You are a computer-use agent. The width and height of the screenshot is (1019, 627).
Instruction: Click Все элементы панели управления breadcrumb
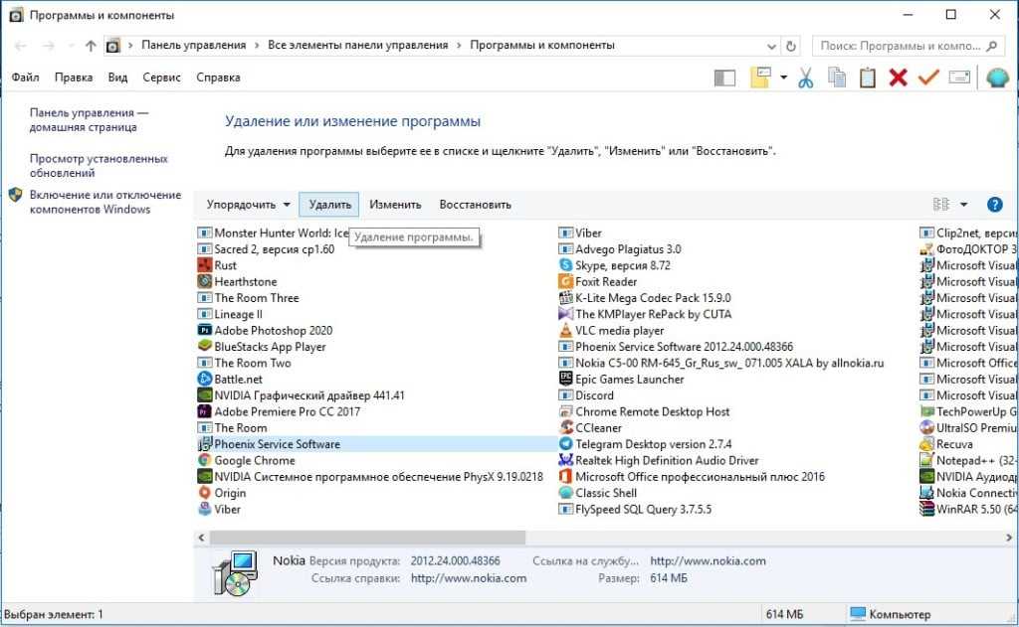(x=358, y=46)
